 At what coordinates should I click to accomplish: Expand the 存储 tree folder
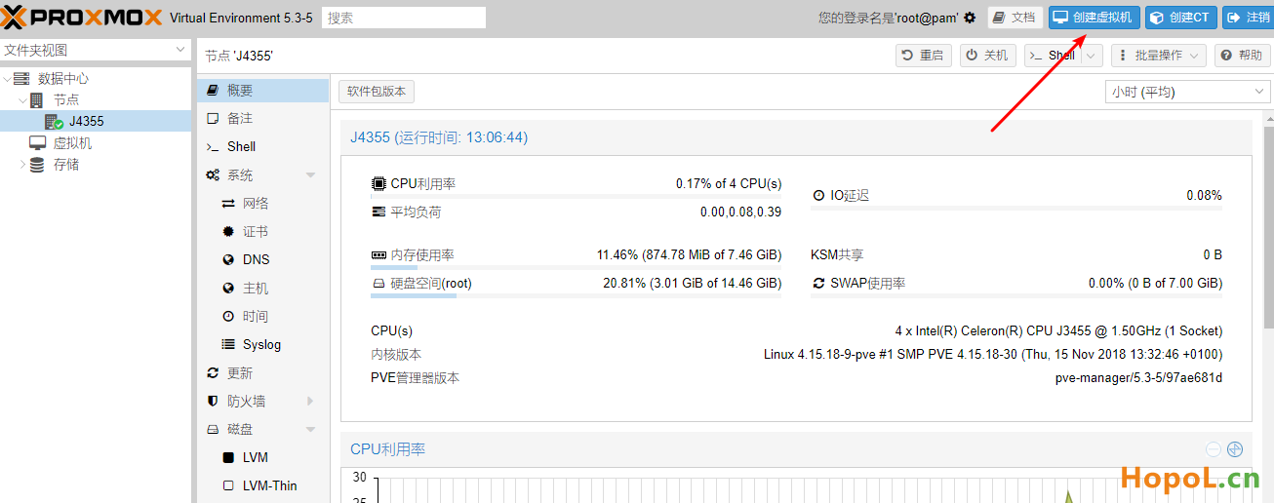[x=23, y=165]
